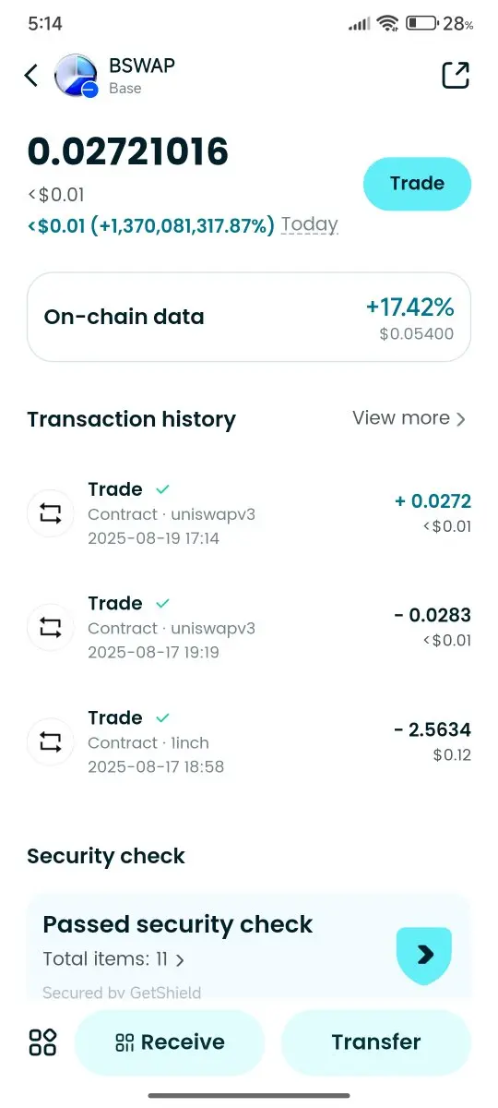This screenshot has height=1108, width=498.
Task: Open the Today period selector
Action: pyautogui.click(x=310, y=224)
